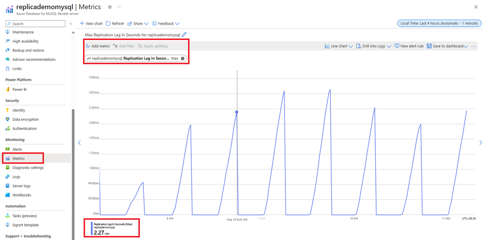Click the 3.00min y-axis label

click(93, 77)
